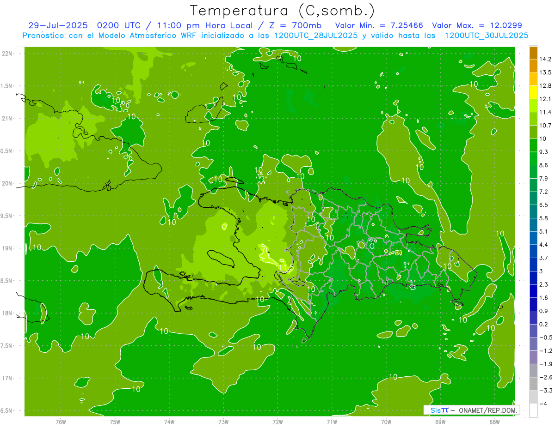The height and width of the screenshot is (428, 555).
Task: Click the "14.2" colorbar value
Action: pyautogui.click(x=545, y=59)
